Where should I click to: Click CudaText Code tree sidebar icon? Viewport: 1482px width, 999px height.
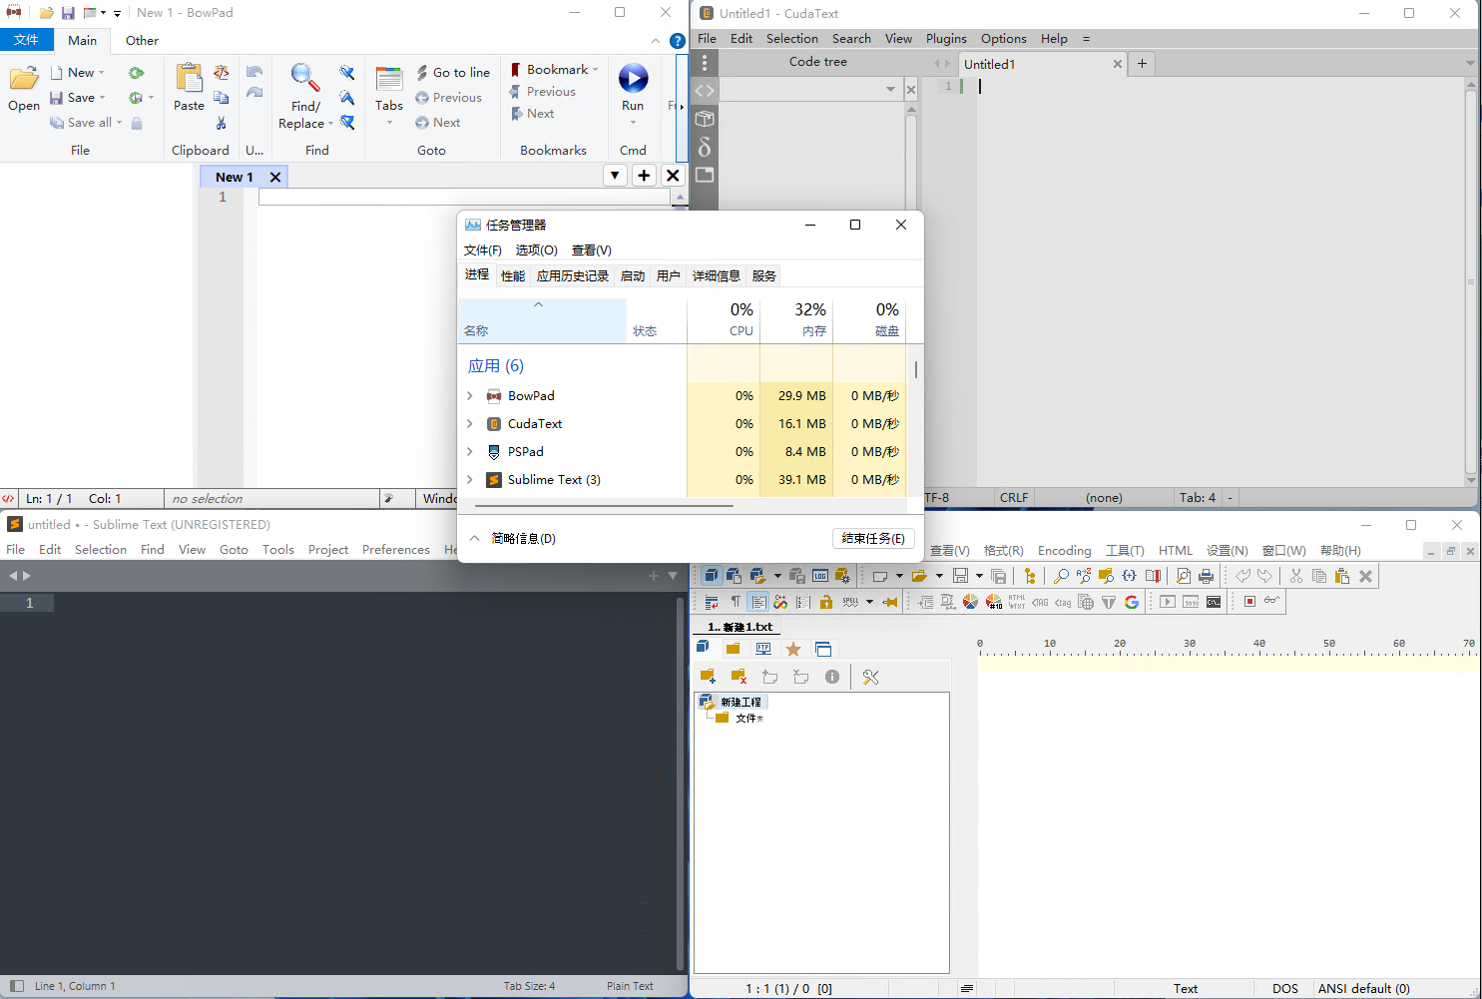[x=705, y=90]
